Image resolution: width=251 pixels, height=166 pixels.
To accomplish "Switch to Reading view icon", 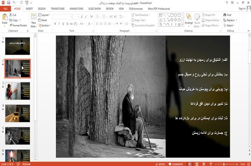I will (x=204, y=164).
